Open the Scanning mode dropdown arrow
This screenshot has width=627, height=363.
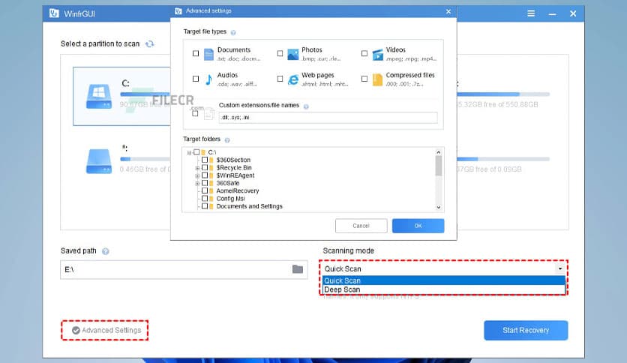coord(560,268)
